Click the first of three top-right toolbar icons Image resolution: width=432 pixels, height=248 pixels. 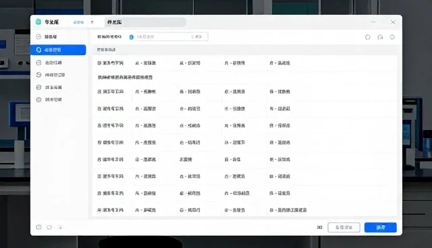[x=367, y=37]
